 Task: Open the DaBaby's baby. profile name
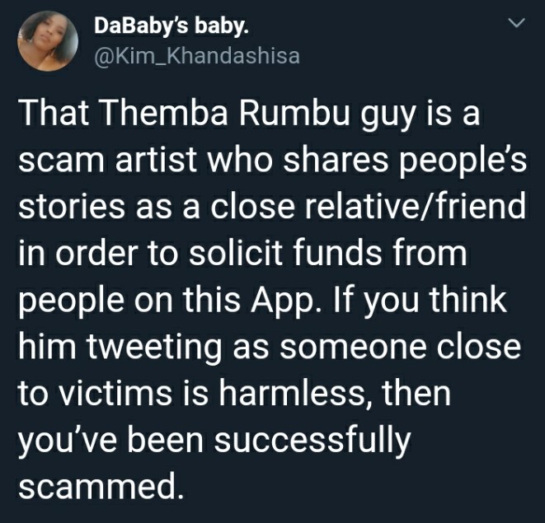tap(171, 26)
